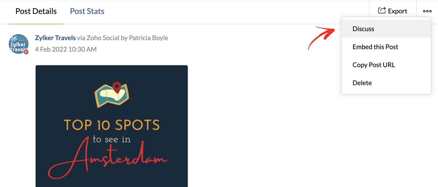The image size is (438, 187).
Task: Click the Export button label
Action: tap(397, 11)
